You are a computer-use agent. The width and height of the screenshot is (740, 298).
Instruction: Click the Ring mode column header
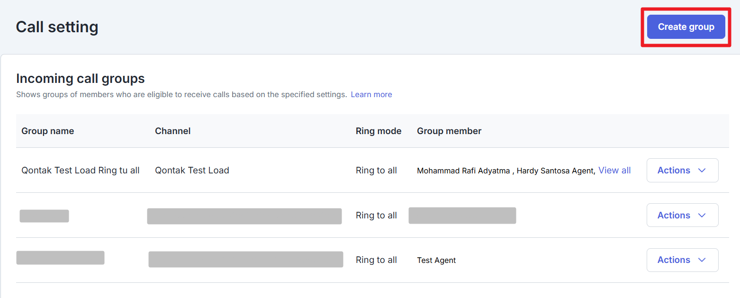[x=378, y=131]
